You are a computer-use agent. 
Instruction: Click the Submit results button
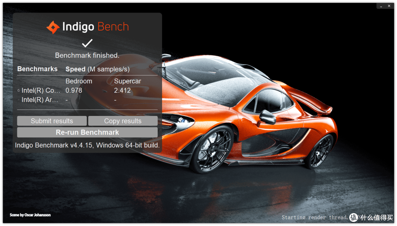(52, 121)
